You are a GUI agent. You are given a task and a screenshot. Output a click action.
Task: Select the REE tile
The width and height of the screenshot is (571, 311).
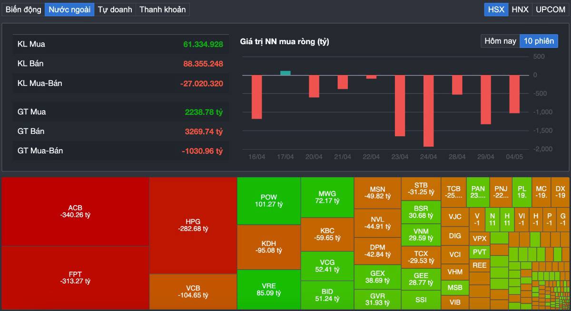pos(480,265)
